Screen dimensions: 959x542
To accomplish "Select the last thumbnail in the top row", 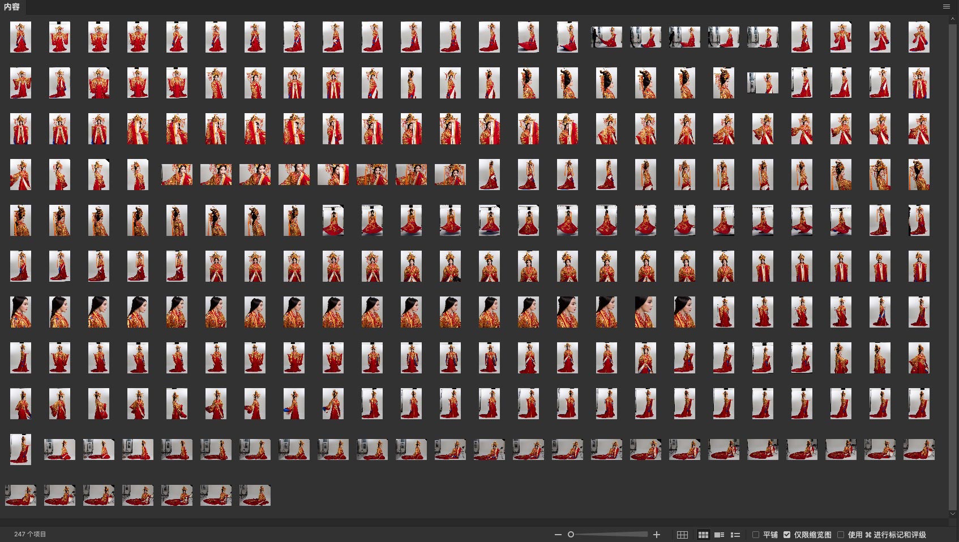I will [x=919, y=37].
